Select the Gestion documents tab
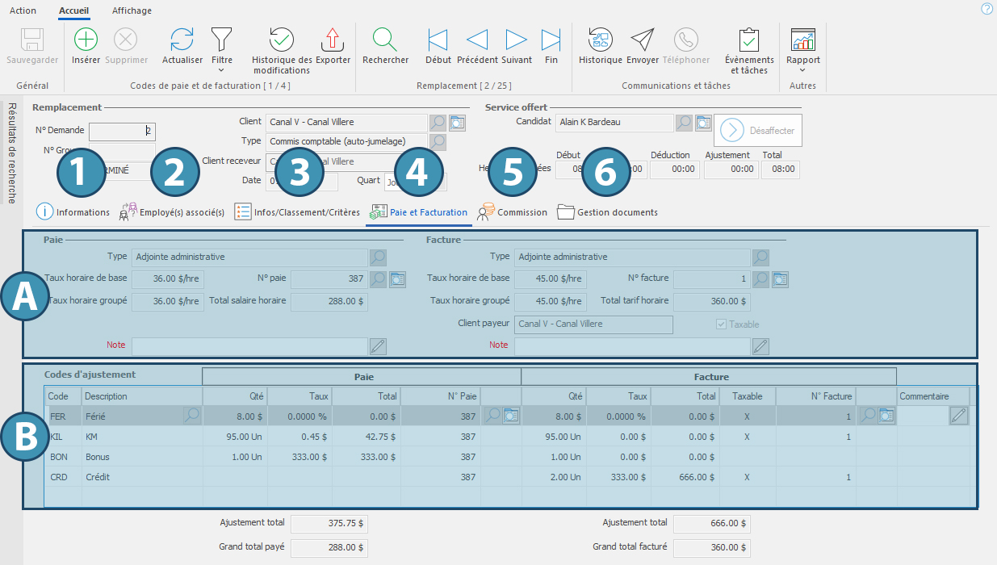The height and width of the screenshot is (565, 997). pos(607,212)
